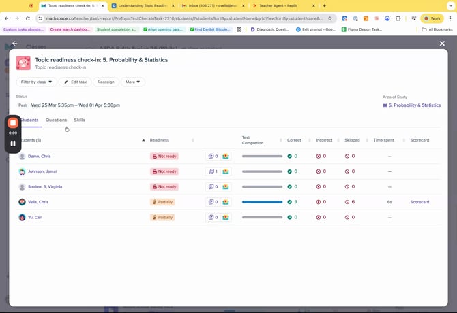Image resolution: width=457 pixels, height=313 pixels.
Task: Sort by the Test Completion column handle
Action: (280, 140)
